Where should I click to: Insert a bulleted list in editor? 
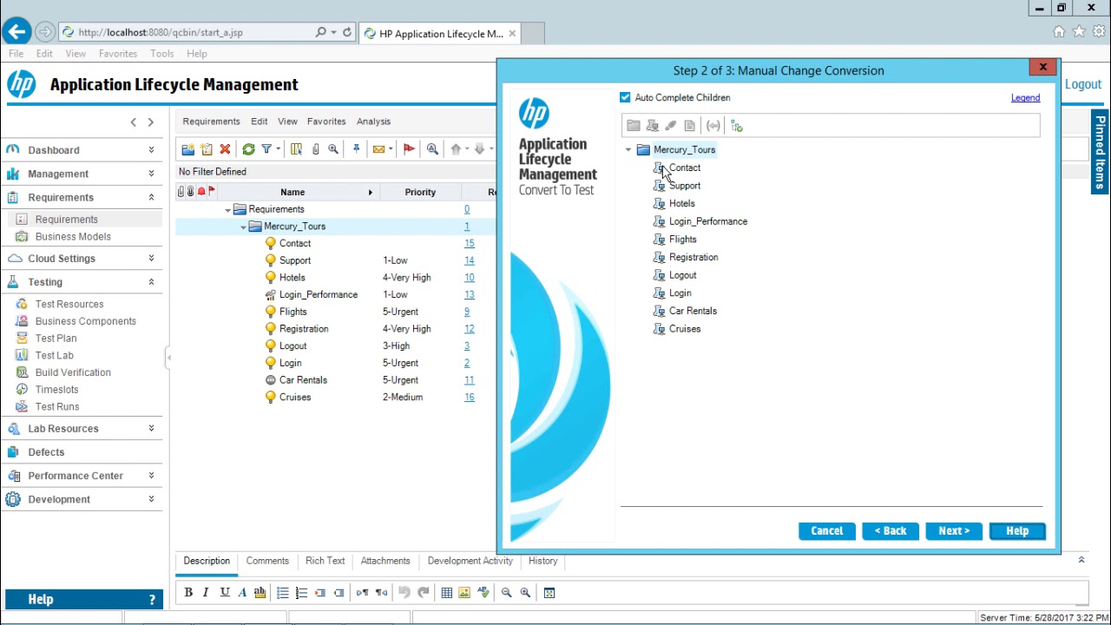[282, 593]
